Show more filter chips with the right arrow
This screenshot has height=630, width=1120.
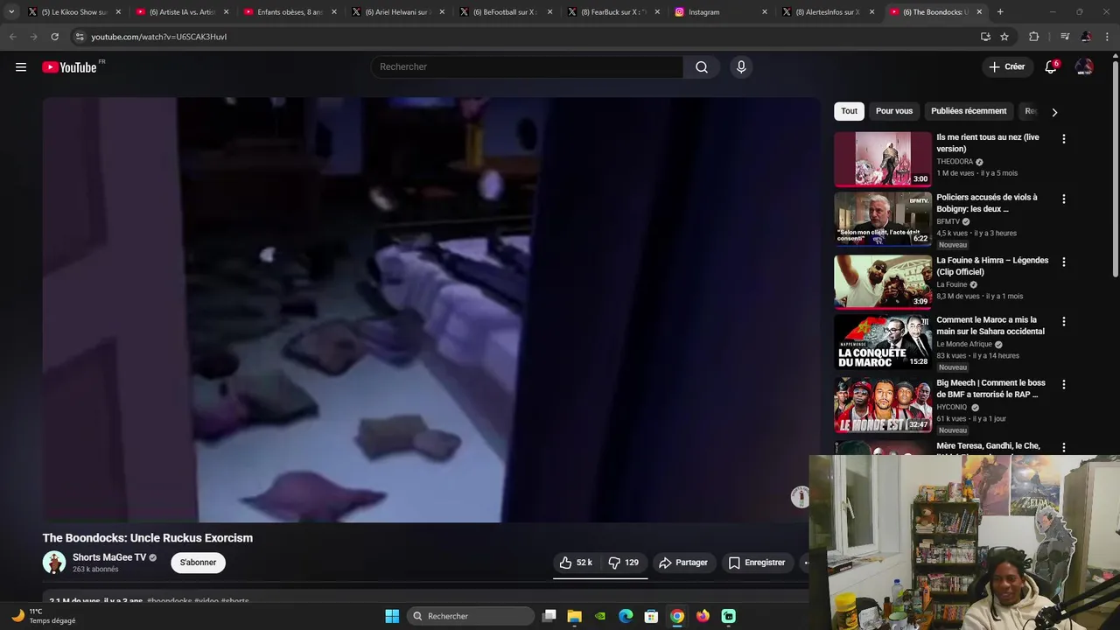point(1054,112)
